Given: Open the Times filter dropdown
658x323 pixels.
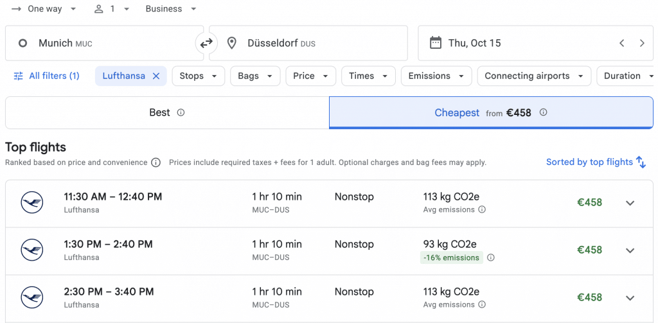Looking at the screenshot, I should coord(368,76).
